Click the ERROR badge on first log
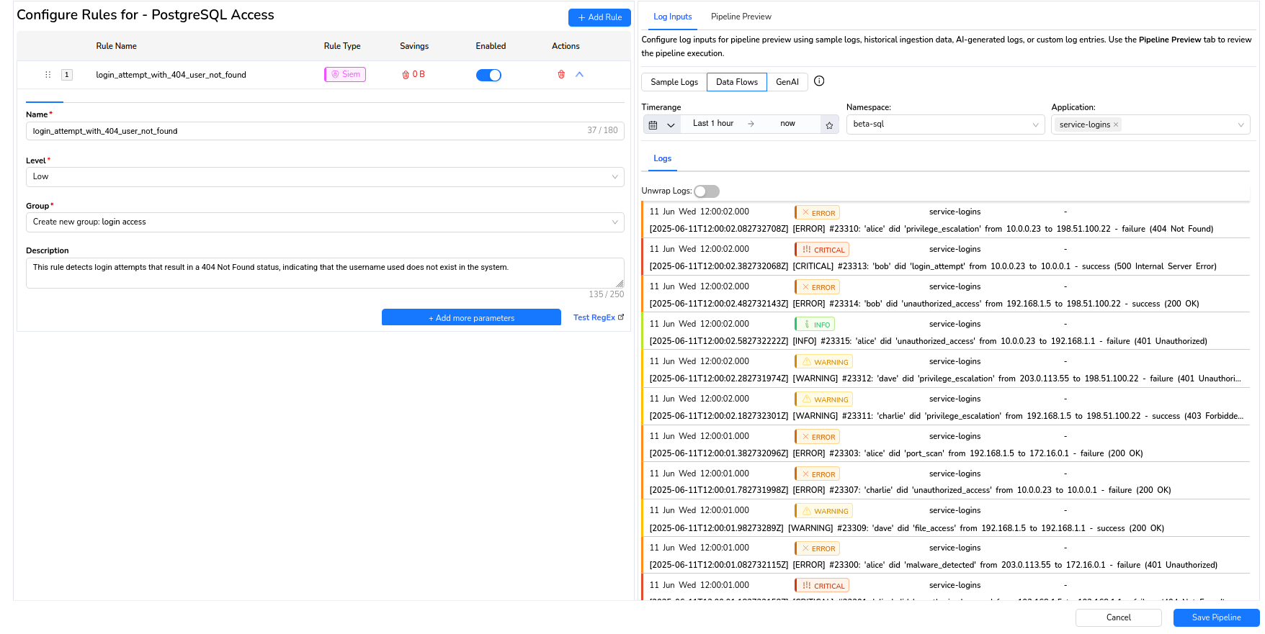The width and height of the screenshot is (1265, 634). click(817, 213)
